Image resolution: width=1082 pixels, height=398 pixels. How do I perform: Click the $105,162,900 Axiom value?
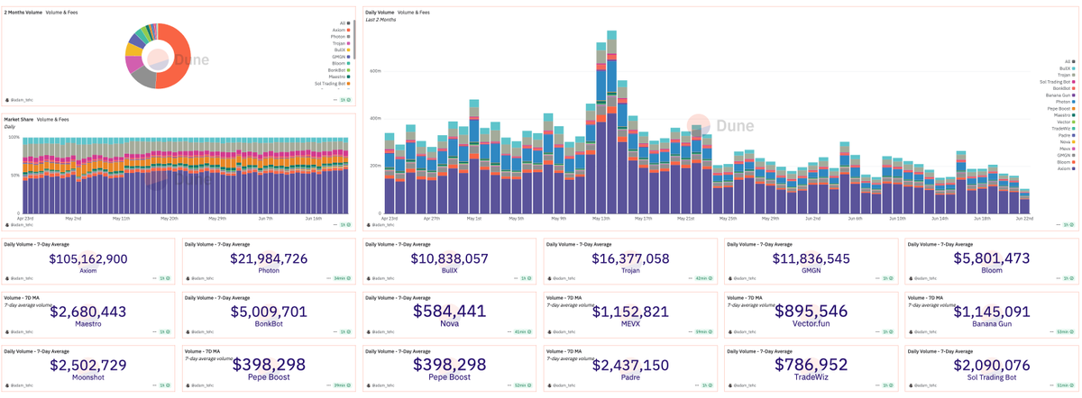[87, 259]
